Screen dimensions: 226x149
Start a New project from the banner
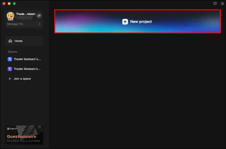[138, 22]
